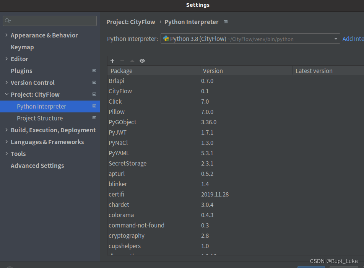Click the Latest version column header

tap(328, 71)
